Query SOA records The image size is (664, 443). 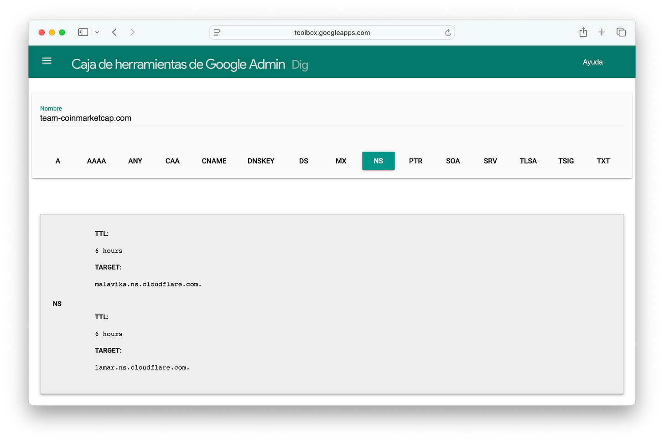click(453, 161)
